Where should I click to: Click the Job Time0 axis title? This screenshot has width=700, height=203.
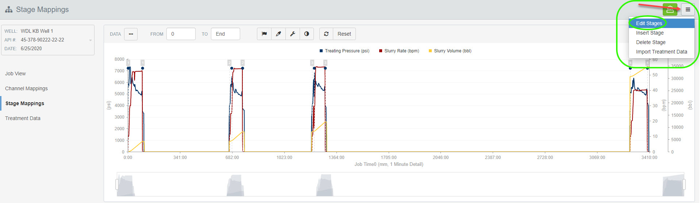(389, 164)
